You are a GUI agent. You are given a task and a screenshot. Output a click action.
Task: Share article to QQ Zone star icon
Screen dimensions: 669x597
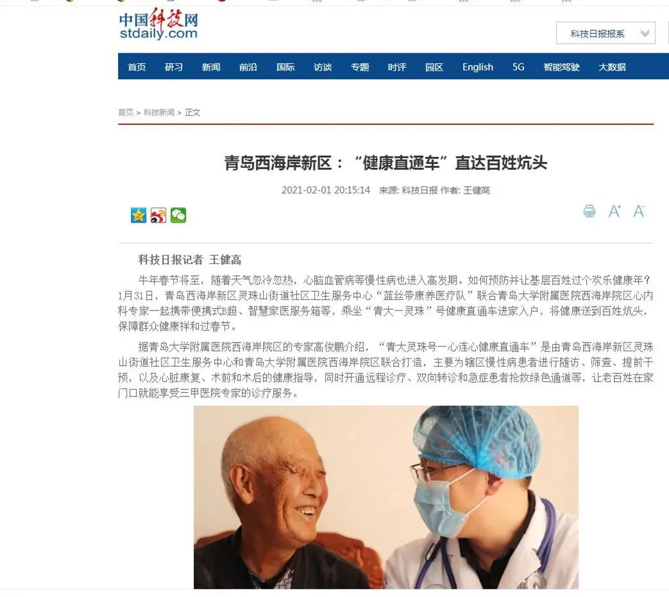click(139, 215)
